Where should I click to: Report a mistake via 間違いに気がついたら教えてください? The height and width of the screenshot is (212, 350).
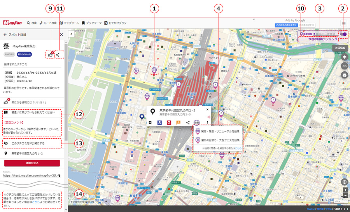[x=32, y=112]
